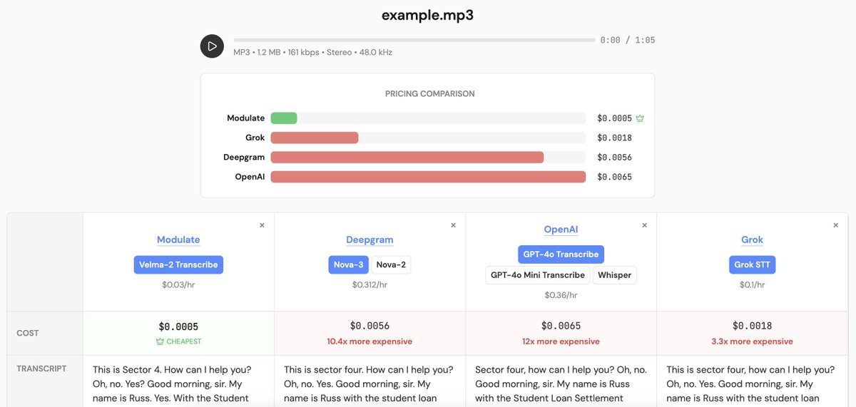856x407 pixels.
Task: Click the $0.0065 OpenAI price in the chart
Action: pos(614,177)
